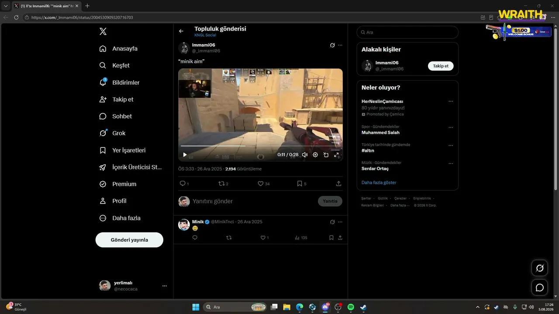Open options for HerNeslinÇamlıcası promoted trend
Image resolution: width=559 pixels, height=314 pixels.
pyautogui.click(x=451, y=101)
